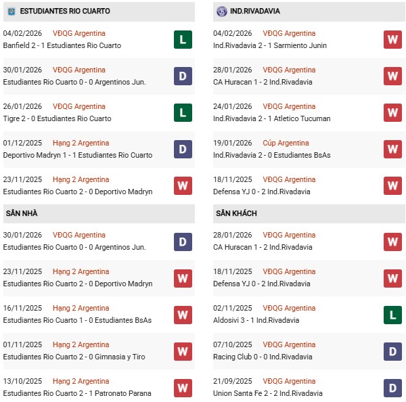Click the D badge for Racing Club match
The width and height of the screenshot is (406, 402).
pos(392,351)
